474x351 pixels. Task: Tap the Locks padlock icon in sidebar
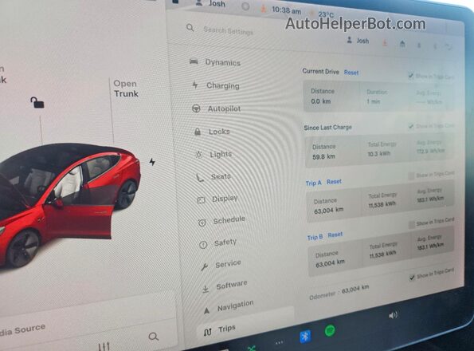coord(198,132)
